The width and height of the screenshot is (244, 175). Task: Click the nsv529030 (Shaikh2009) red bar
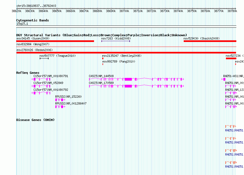(x=210, y=41)
